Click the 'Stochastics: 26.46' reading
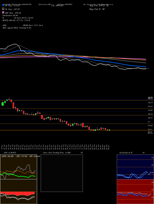The height and width of the screenshot is (204, 154). (x=10, y=15)
